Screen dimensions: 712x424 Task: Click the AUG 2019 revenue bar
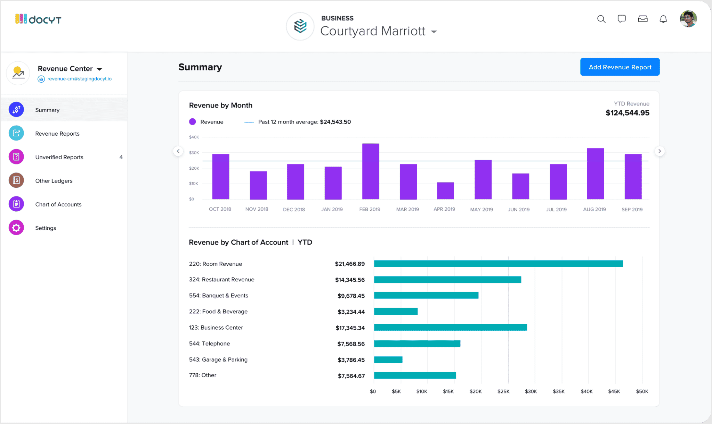pos(596,174)
